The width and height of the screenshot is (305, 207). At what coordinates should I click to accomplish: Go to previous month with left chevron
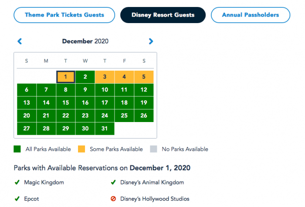point(20,41)
